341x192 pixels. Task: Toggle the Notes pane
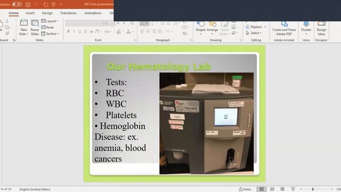pos(245,189)
